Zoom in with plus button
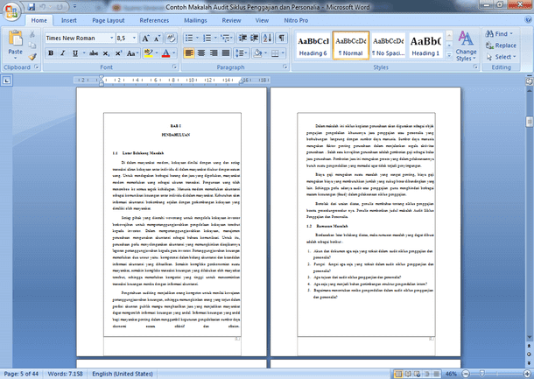The width and height of the screenshot is (534, 379). [528, 374]
